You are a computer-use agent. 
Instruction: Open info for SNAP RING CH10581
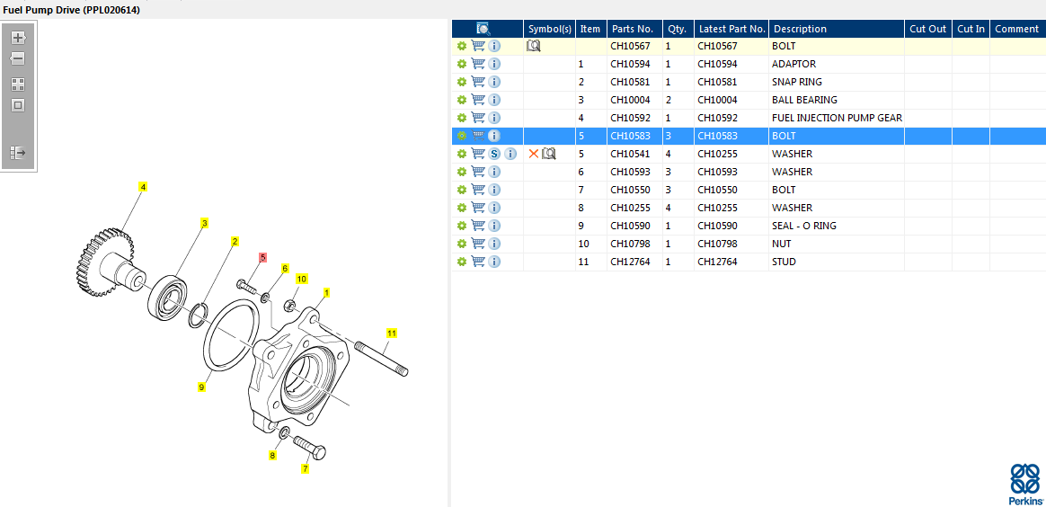(x=494, y=82)
